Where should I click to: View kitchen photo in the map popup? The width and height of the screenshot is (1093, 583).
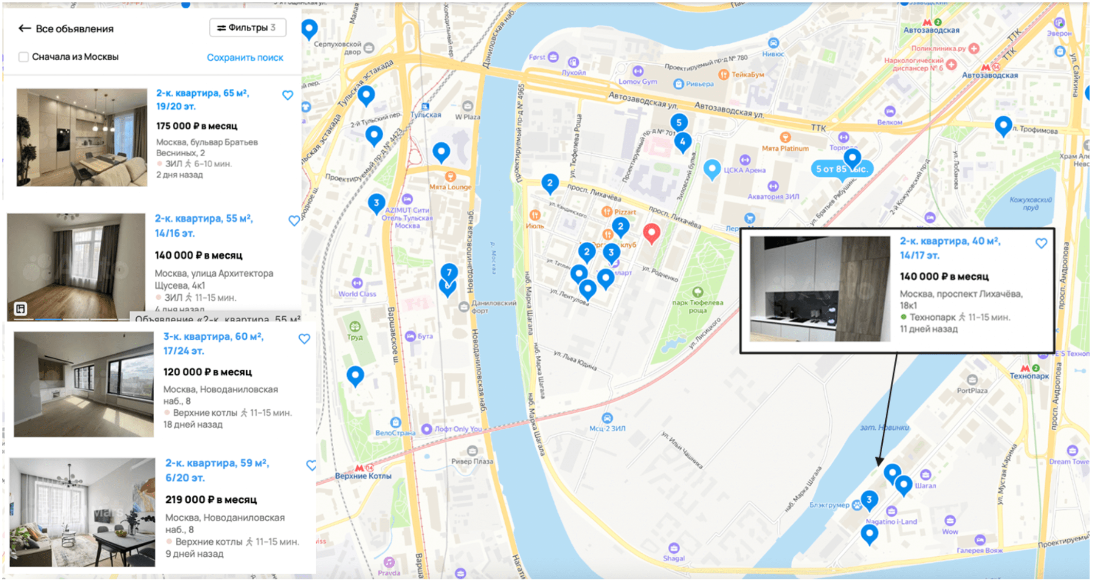[820, 289]
